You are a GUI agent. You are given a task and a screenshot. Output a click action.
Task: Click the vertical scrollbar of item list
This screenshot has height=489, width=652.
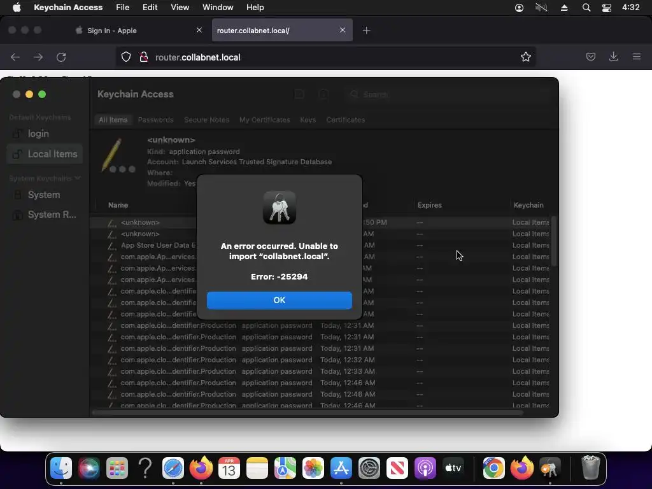[x=553, y=241]
